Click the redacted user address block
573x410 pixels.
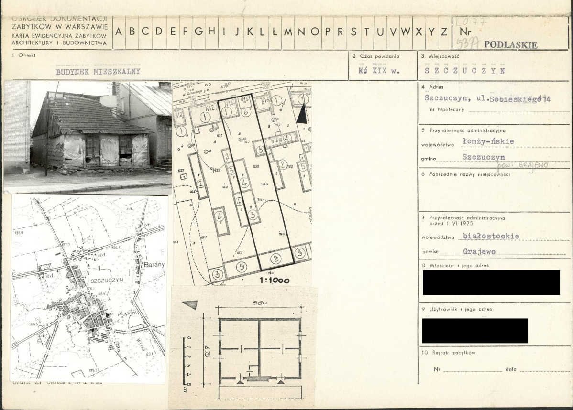(475, 331)
